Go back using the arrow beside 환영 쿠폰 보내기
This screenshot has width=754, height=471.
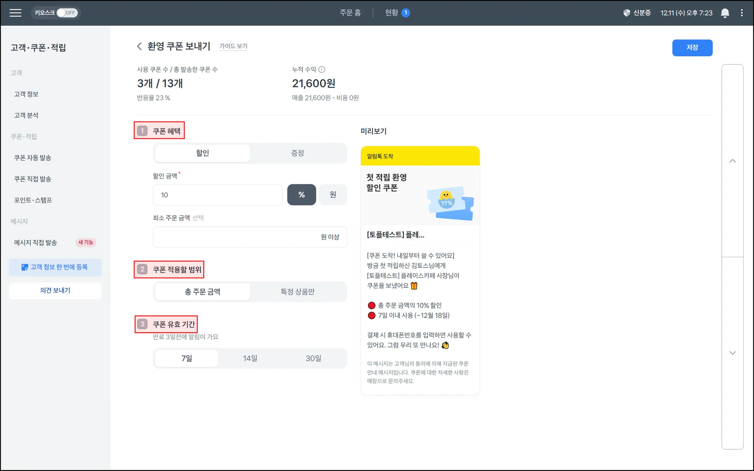(x=139, y=46)
